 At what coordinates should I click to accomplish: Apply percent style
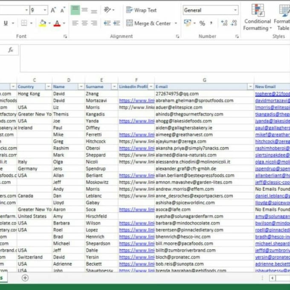[202, 23]
